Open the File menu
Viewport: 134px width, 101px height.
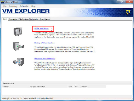5,6
